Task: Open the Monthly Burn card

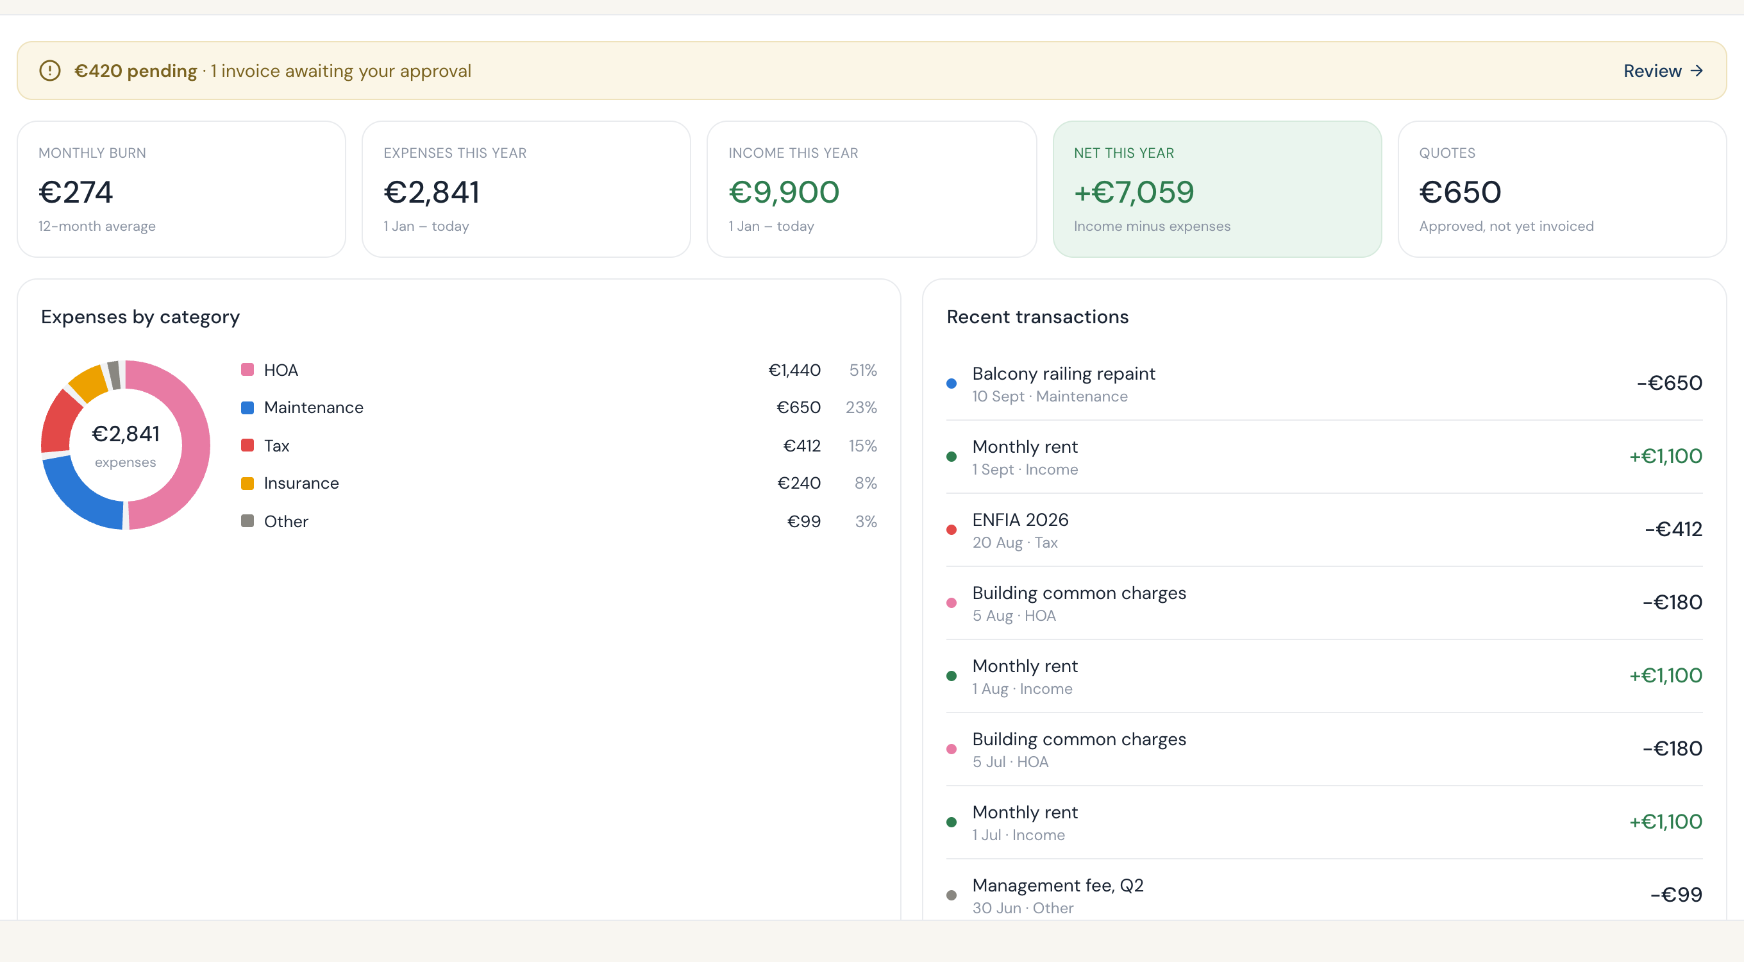Action: [x=181, y=189]
